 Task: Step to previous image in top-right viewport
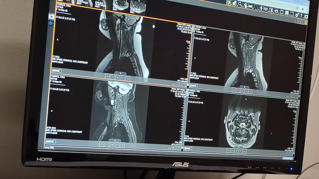coord(238,90)
